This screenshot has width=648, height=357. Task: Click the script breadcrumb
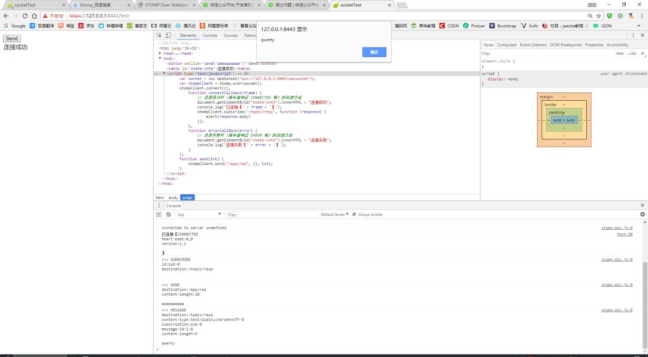(x=187, y=198)
